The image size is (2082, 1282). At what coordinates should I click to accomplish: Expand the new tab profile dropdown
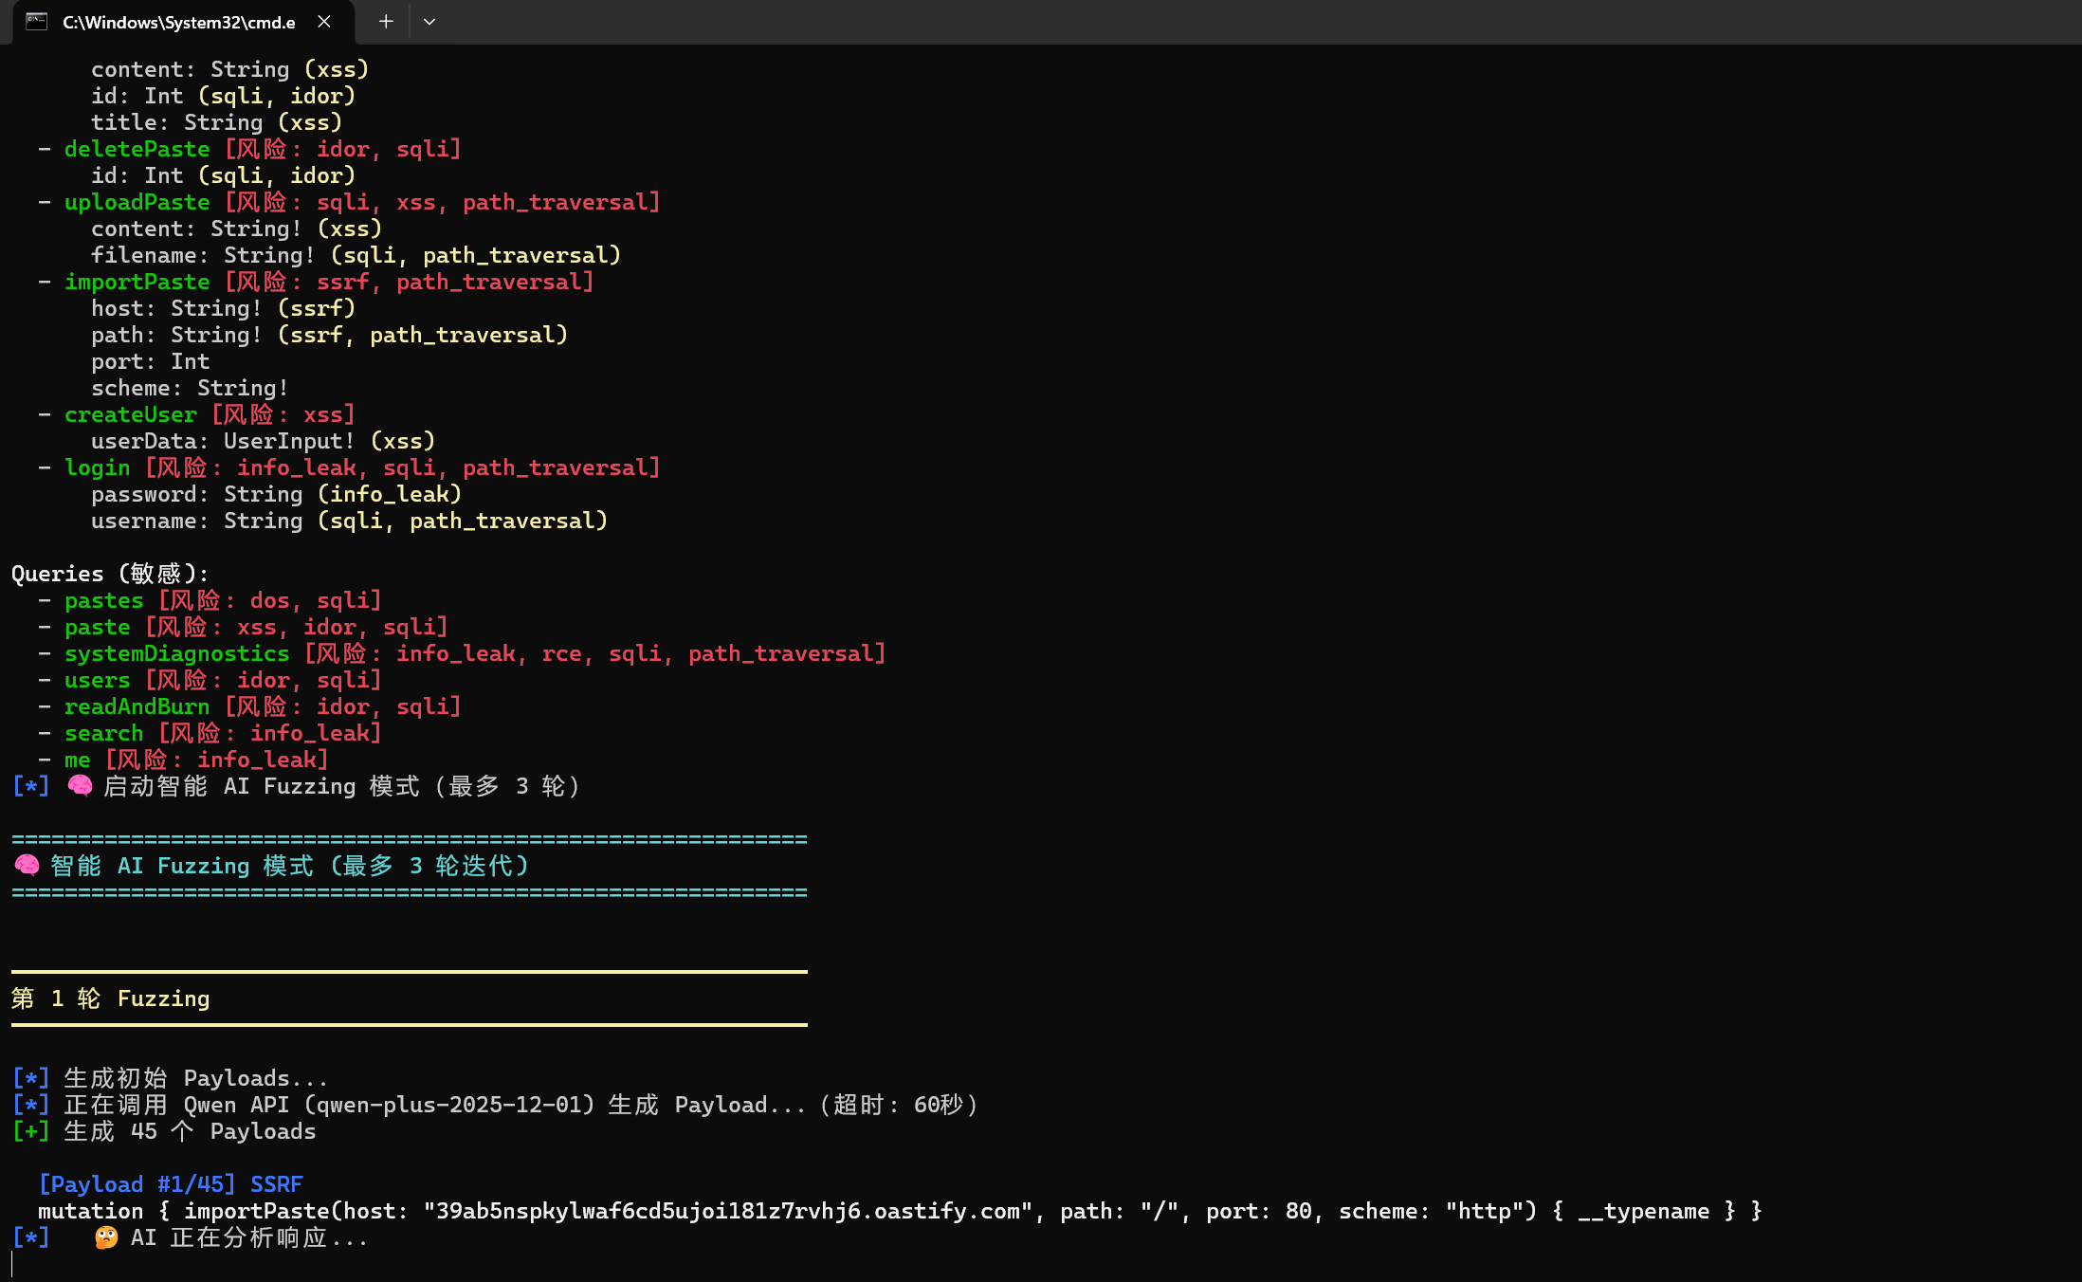[429, 22]
